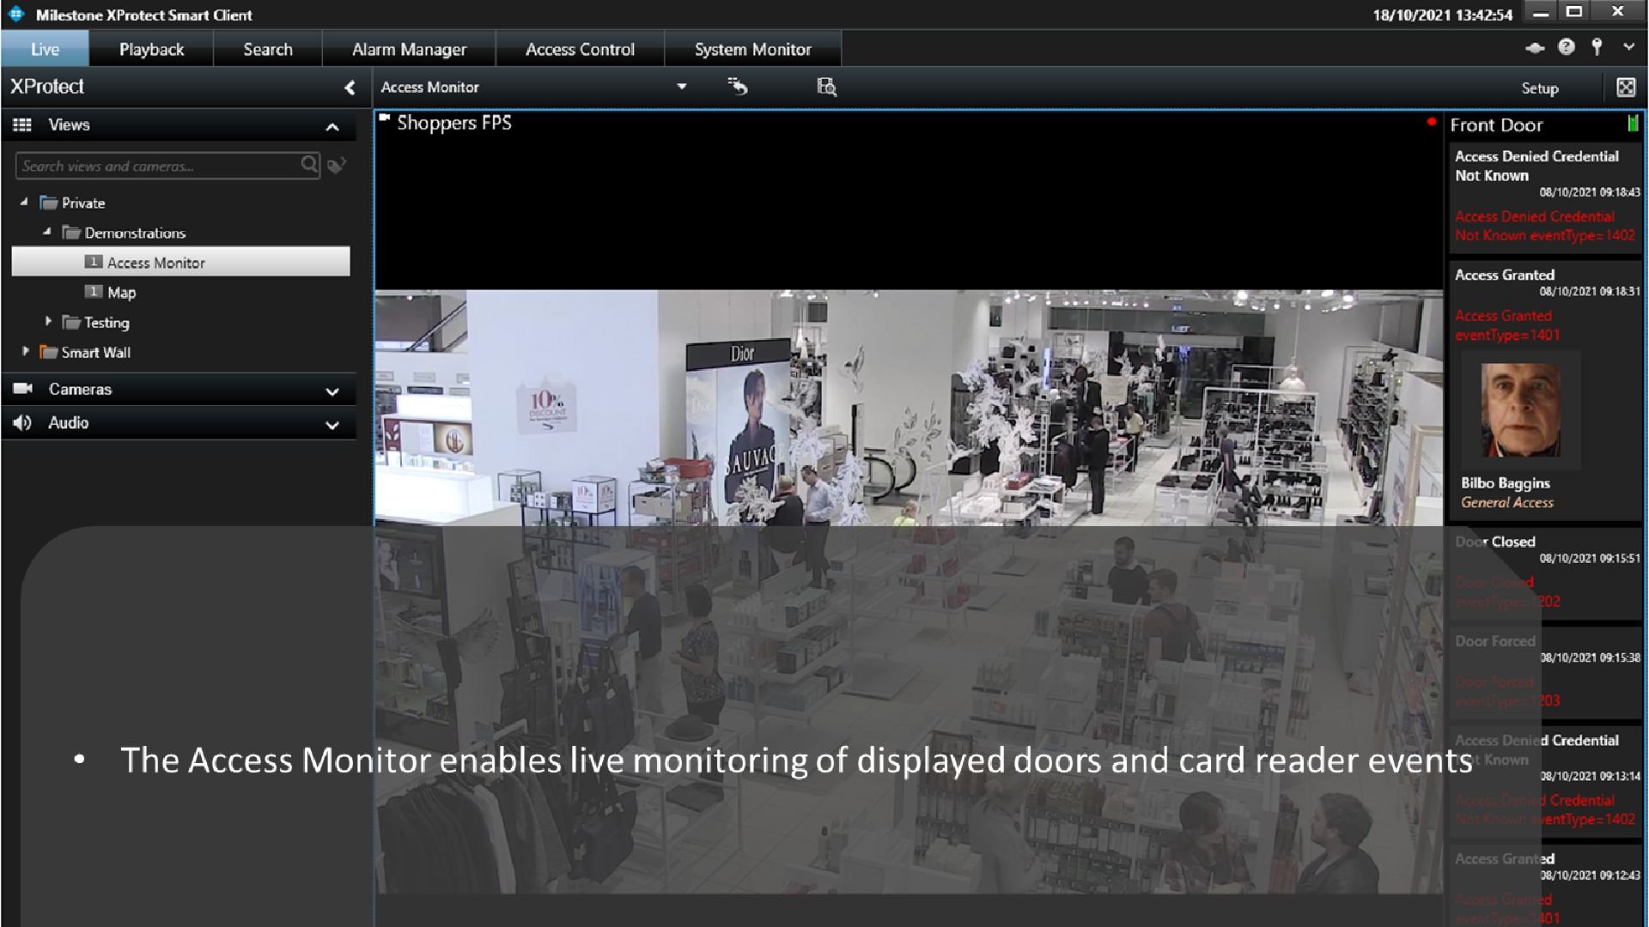
Task: Select the Door Closed event at 09:15:51
Action: coord(1546,573)
